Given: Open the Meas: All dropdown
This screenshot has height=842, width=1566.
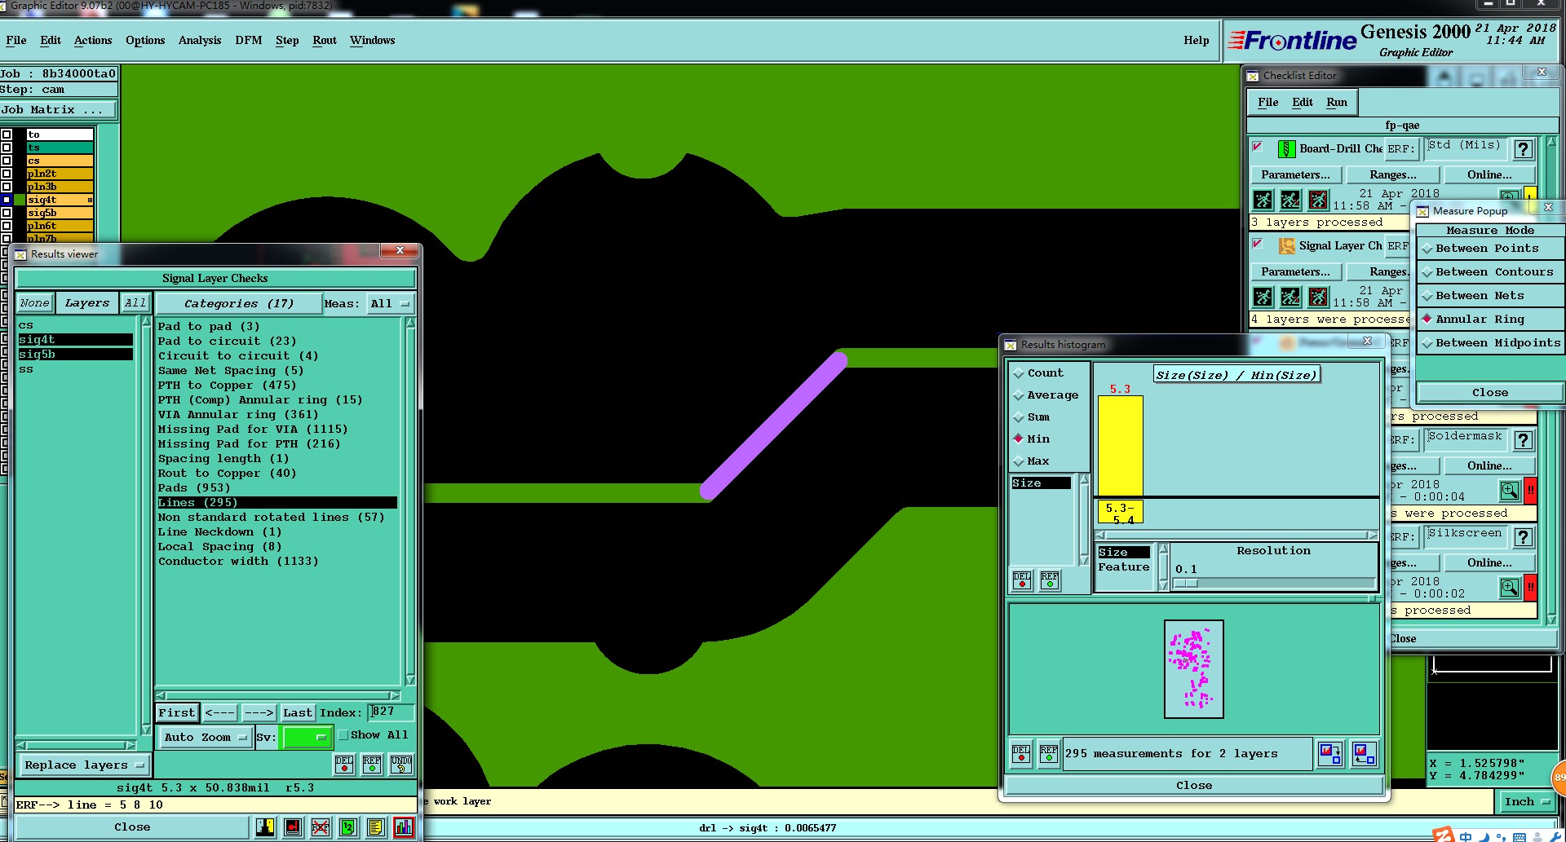Looking at the screenshot, I should 390,304.
